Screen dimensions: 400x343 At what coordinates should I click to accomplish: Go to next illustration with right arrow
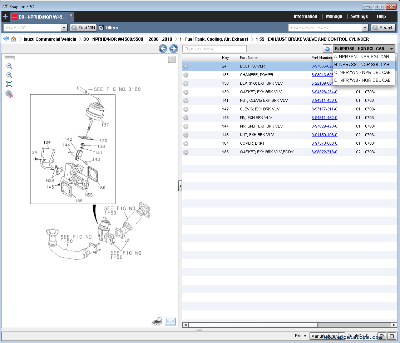point(174,49)
